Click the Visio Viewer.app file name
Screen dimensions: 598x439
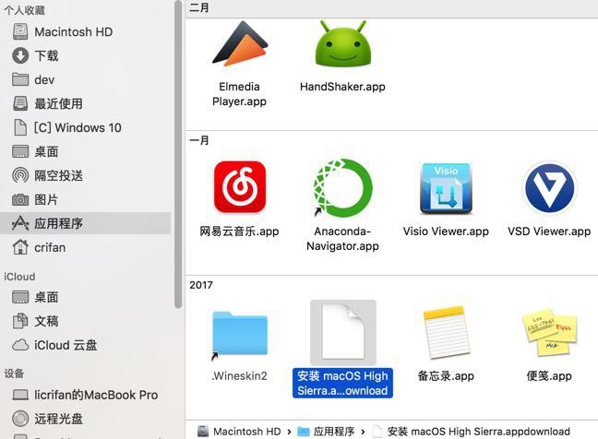coord(446,231)
